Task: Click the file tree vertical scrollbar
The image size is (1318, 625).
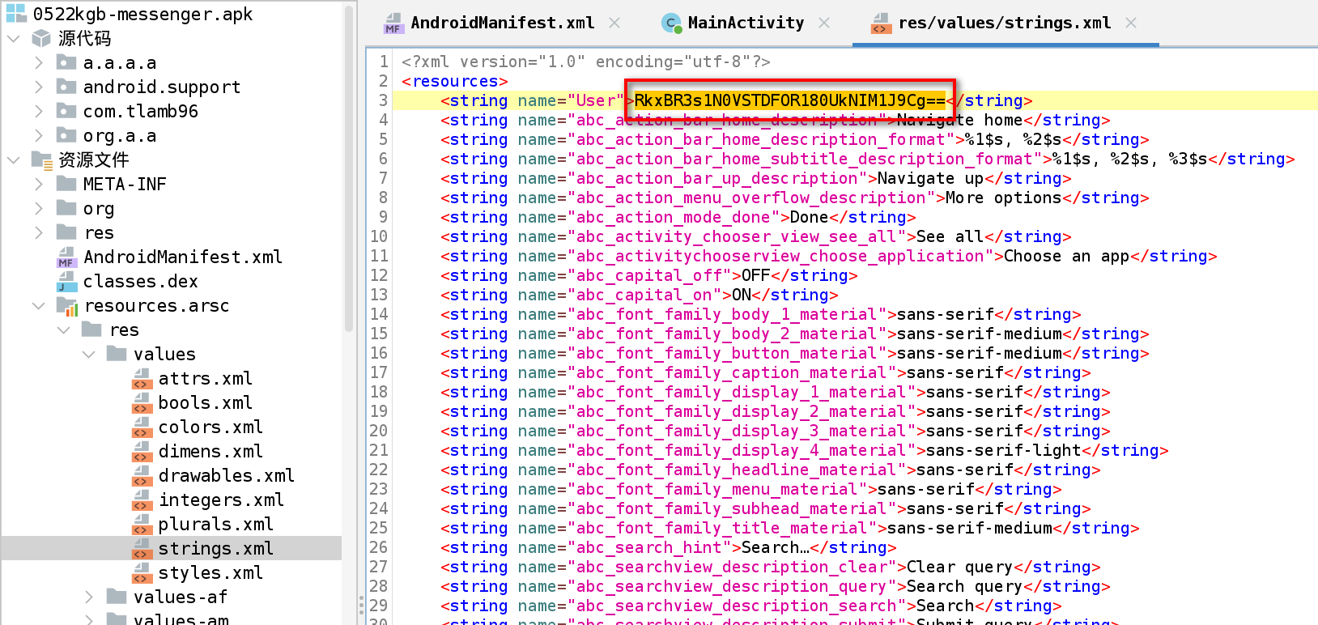Action: pyautogui.click(x=349, y=168)
